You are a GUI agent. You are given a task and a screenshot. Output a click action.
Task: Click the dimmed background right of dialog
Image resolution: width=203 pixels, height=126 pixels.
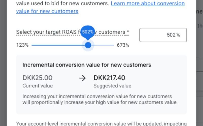199,76
